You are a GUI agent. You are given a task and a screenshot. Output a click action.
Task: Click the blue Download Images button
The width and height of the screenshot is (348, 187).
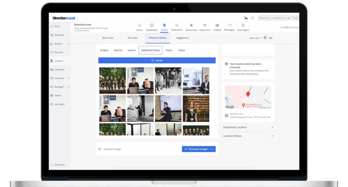pos(198,149)
